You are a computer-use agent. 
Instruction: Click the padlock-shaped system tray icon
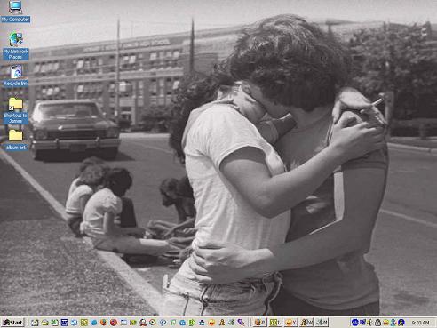377,323
